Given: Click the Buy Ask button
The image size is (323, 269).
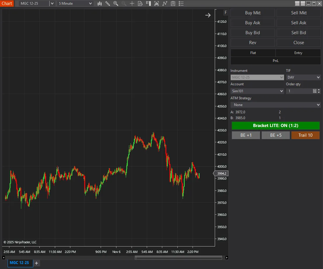Looking at the screenshot, I should click(x=253, y=23).
